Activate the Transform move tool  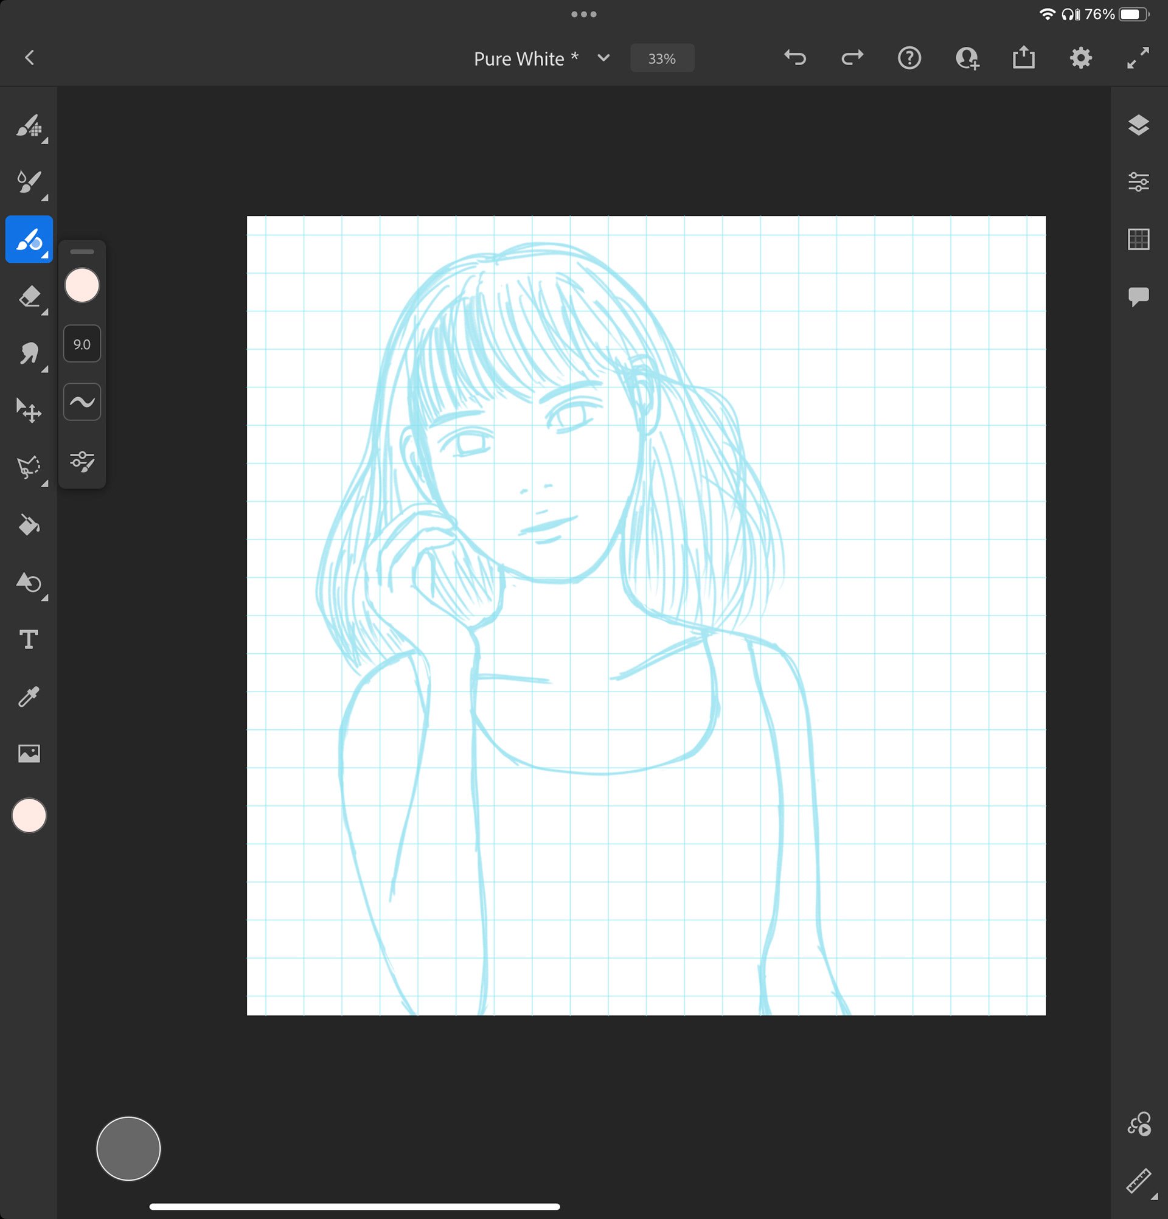[29, 411]
